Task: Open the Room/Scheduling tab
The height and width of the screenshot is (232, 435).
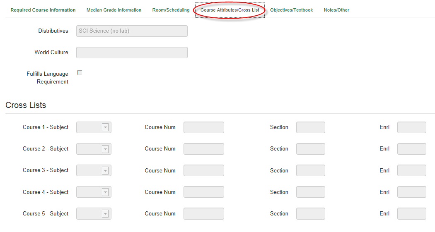Action: click(171, 10)
